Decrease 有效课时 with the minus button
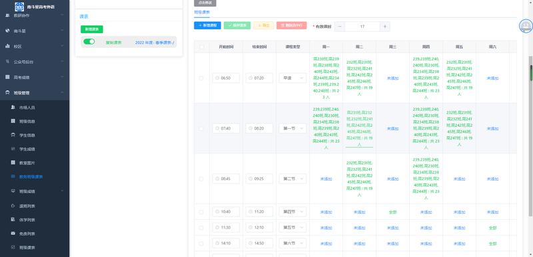The image size is (533, 257). (340, 27)
